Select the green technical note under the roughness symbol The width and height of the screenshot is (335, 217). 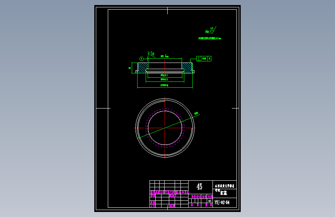click(x=209, y=39)
